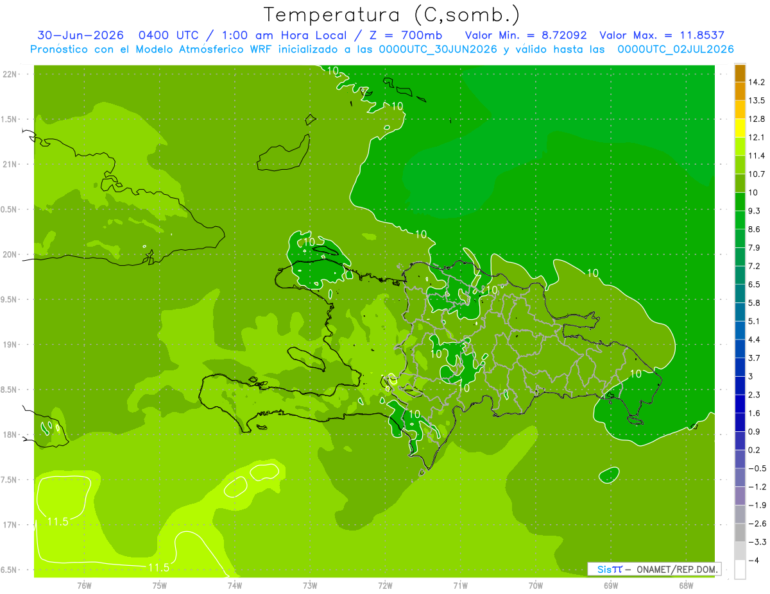
Task: Click the 'ONAMET/REP.DOM.' credit label
Action: coord(677,569)
